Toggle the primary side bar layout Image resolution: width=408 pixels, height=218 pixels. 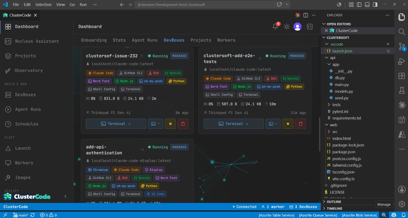pyautogui.click(x=359, y=5)
